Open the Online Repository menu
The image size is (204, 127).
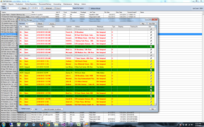click(x=31, y=4)
